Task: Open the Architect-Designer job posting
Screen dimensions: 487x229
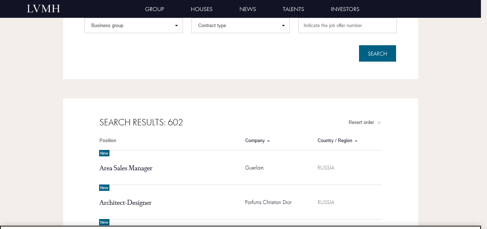Action: (x=125, y=203)
